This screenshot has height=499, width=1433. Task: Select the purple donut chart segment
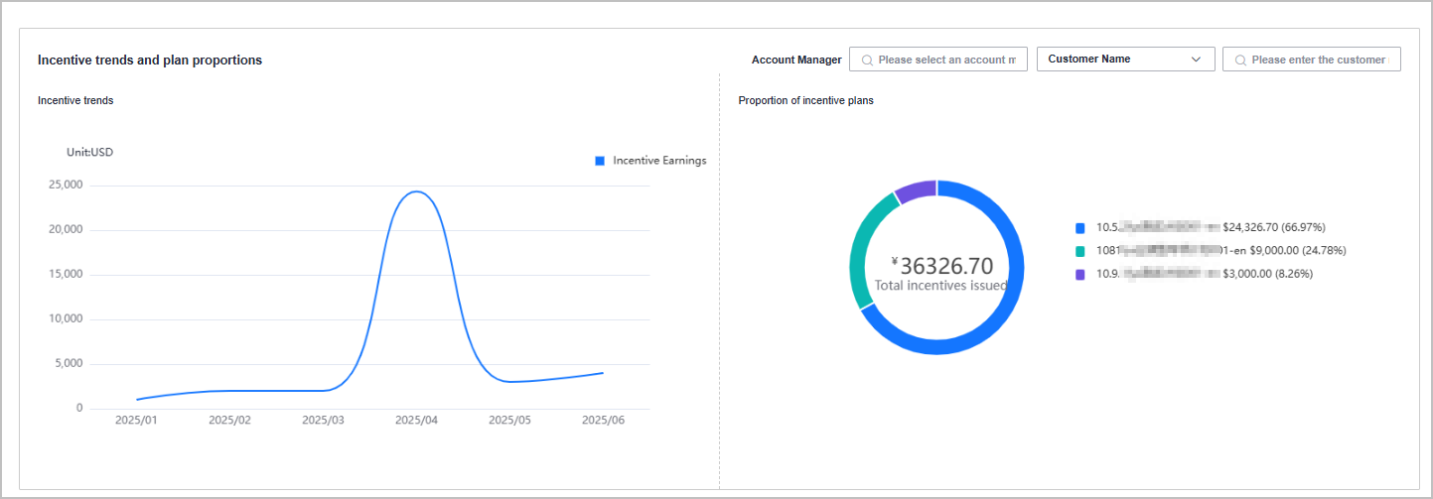916,189
